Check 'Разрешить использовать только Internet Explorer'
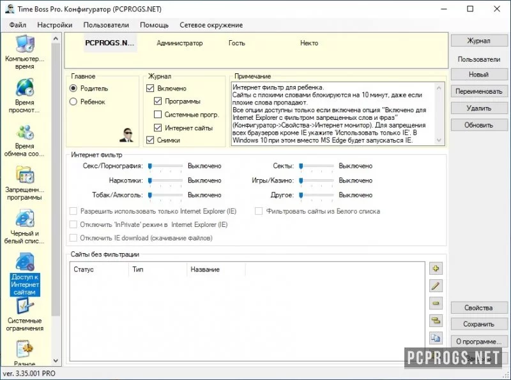The height and width of the screenshot is (380, 511). 73,211
